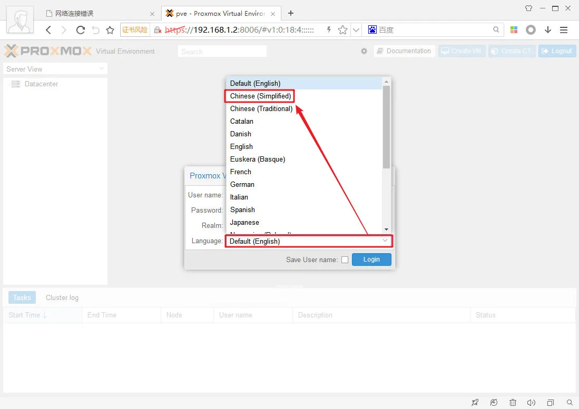Select Datacenter tree node

(41, 84)
